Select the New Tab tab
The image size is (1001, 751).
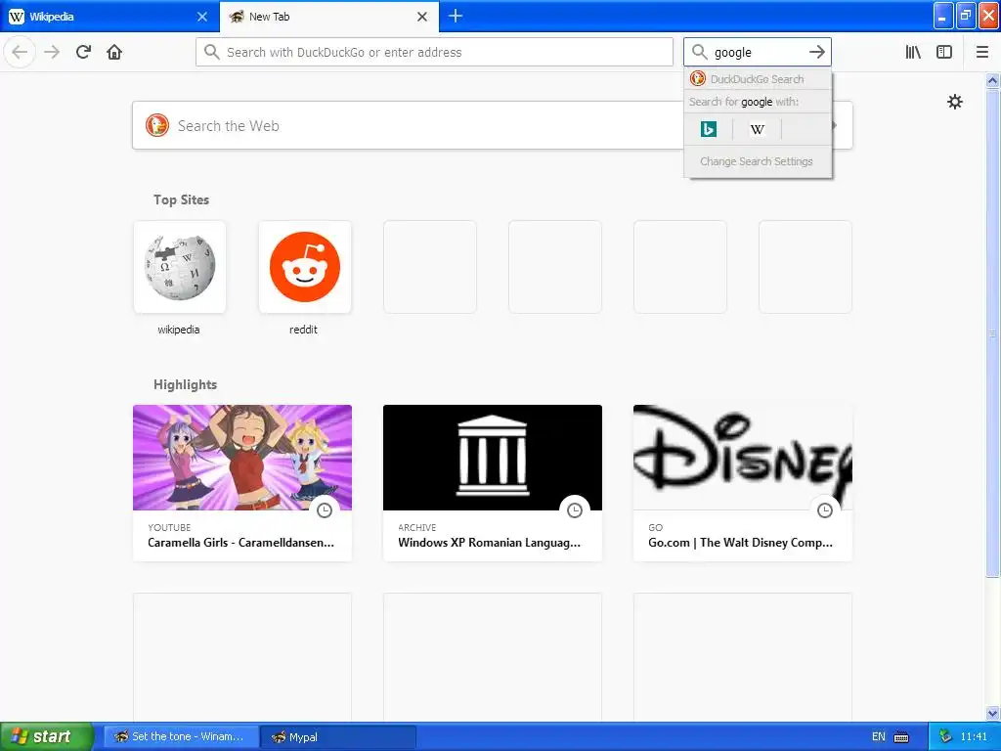[x=329, y=17]
